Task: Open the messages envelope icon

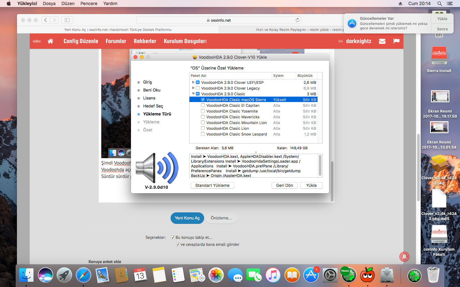Action: coord(382,41)
